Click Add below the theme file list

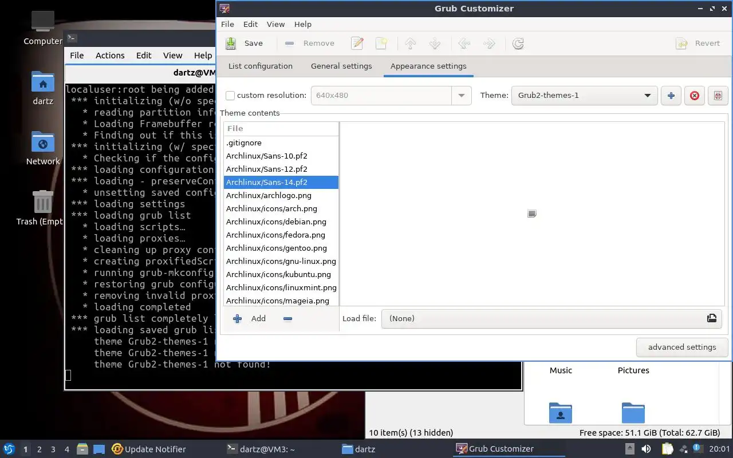click(x=250, y=319)
